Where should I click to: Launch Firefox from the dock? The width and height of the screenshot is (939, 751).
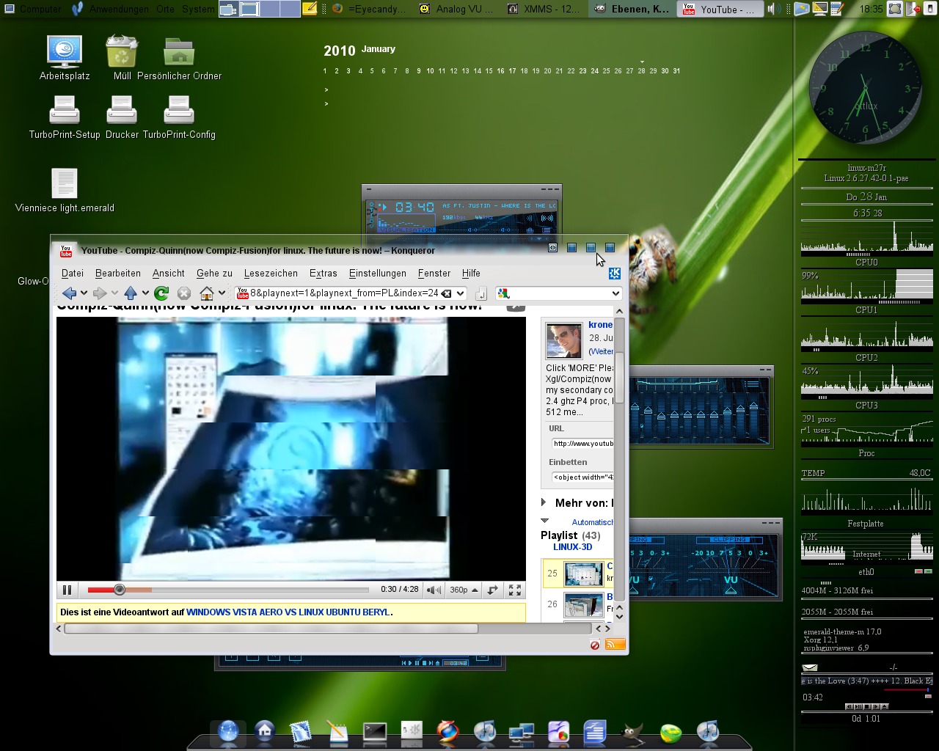click(447, 731)
